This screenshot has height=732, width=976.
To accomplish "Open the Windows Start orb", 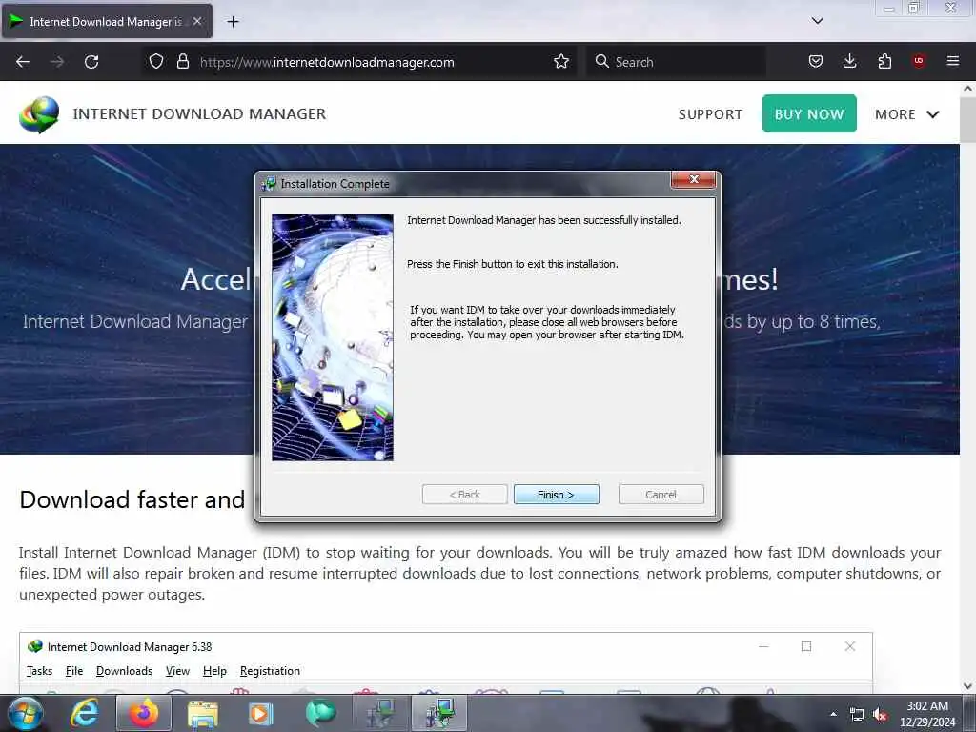I will pyautogui.click(x=26, y=713).
